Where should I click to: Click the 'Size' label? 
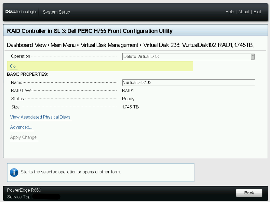[15, 107]
